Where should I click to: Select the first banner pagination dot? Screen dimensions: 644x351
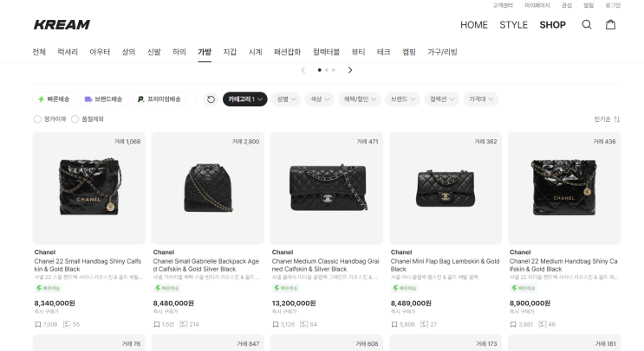click(320, 70)
